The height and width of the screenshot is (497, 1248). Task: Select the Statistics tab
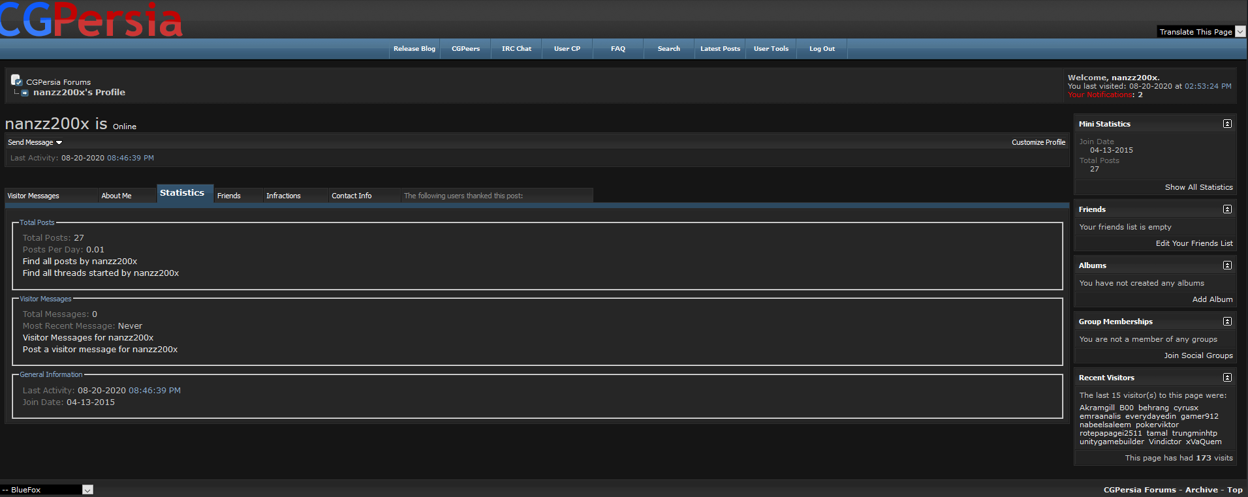tap(185, 193)
